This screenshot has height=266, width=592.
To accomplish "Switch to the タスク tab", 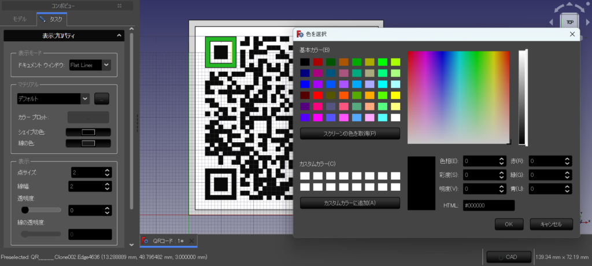I will pos(52,19).
